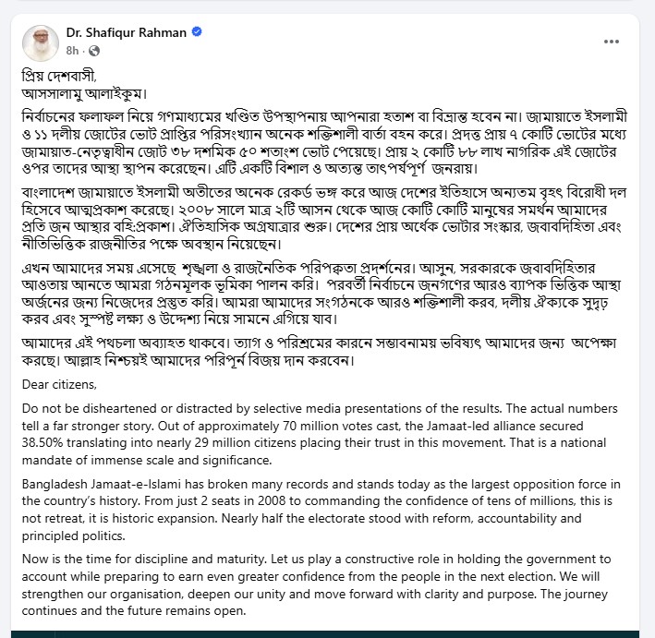The width and height of the screenshot is (655, 638).
Task: Click the Bengali greeting 'প্রিয় দেশবাসী'
Action: tap(60, 75)
